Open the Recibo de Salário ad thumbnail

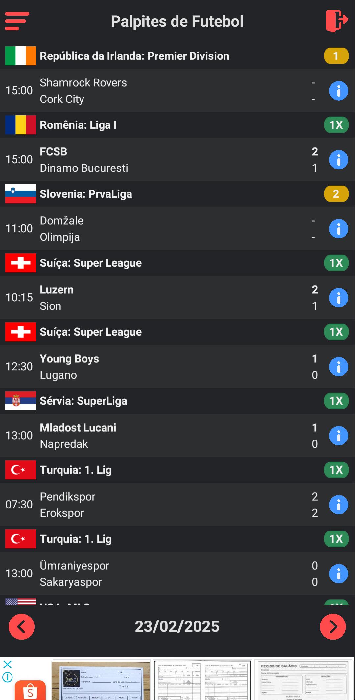tap(303, 680)
